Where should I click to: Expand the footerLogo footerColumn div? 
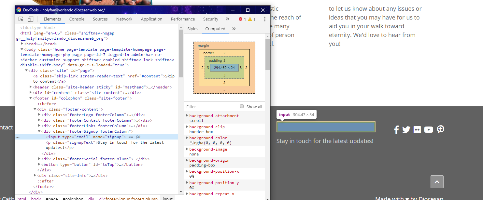pyautogui.click(x=39, y=115)
